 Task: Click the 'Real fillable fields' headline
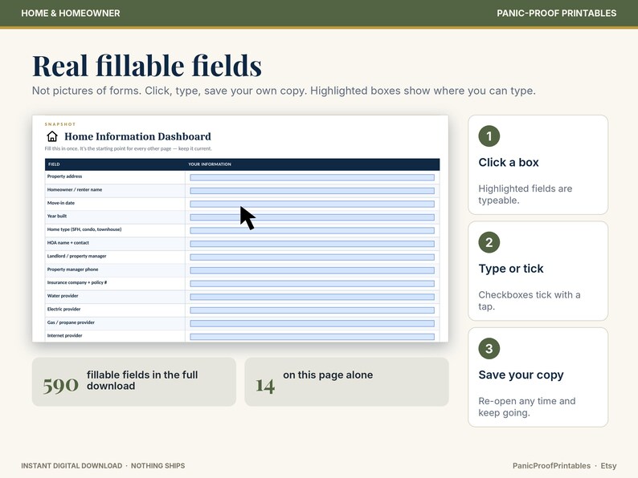tap(147, 66)
